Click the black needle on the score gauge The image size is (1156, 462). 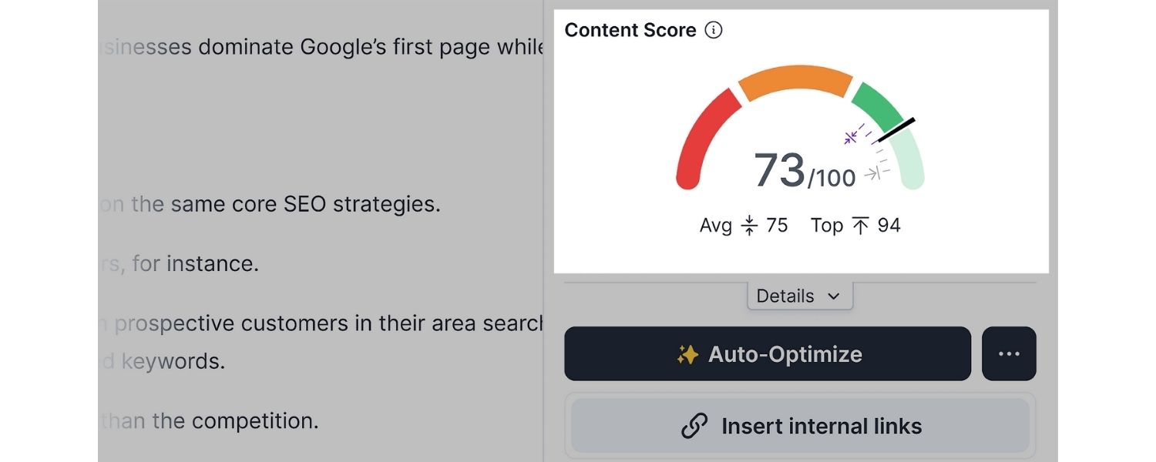(896, 130)
